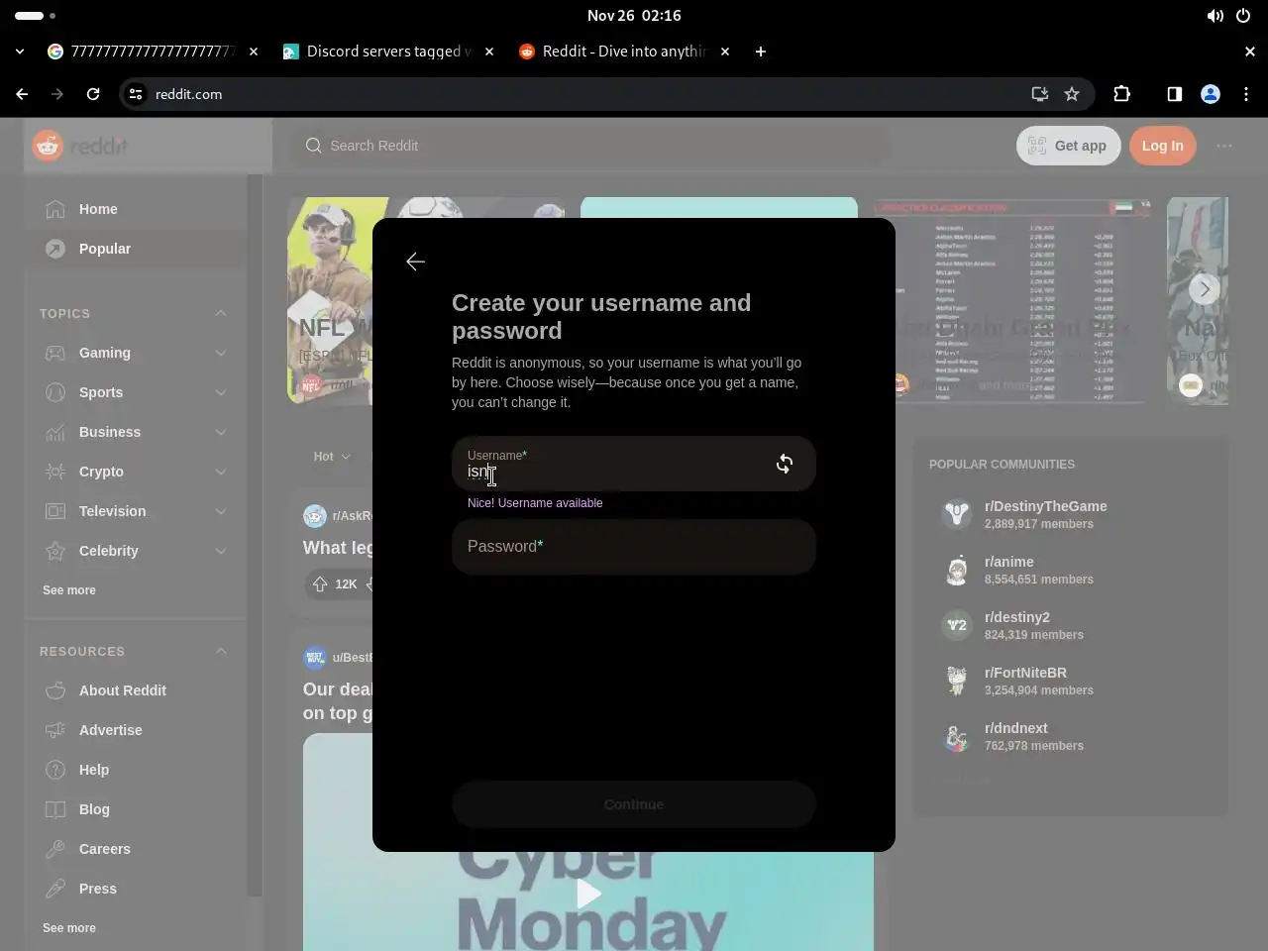This screenshot has height=951, width=1268.
Task: Click the Log In button
Action: point(1162,146)
